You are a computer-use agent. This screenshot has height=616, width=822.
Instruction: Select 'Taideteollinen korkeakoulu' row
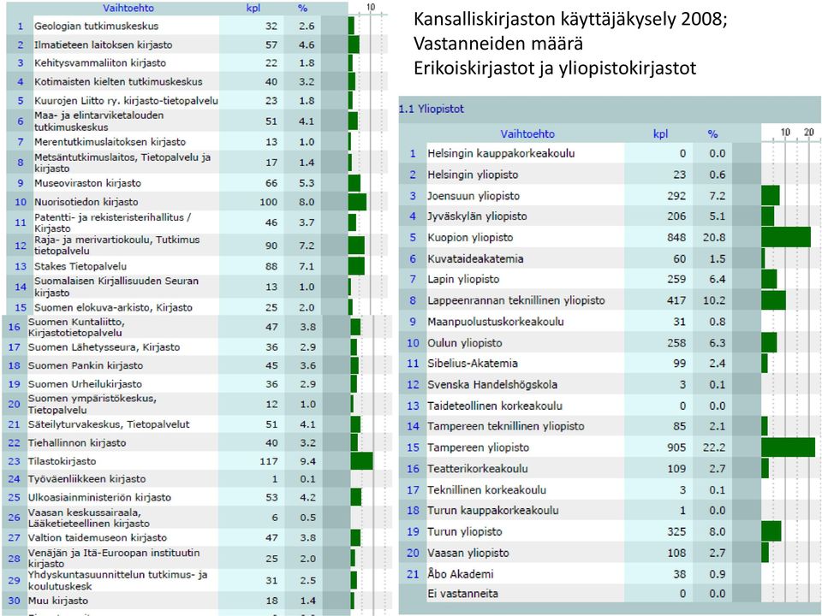611,406
